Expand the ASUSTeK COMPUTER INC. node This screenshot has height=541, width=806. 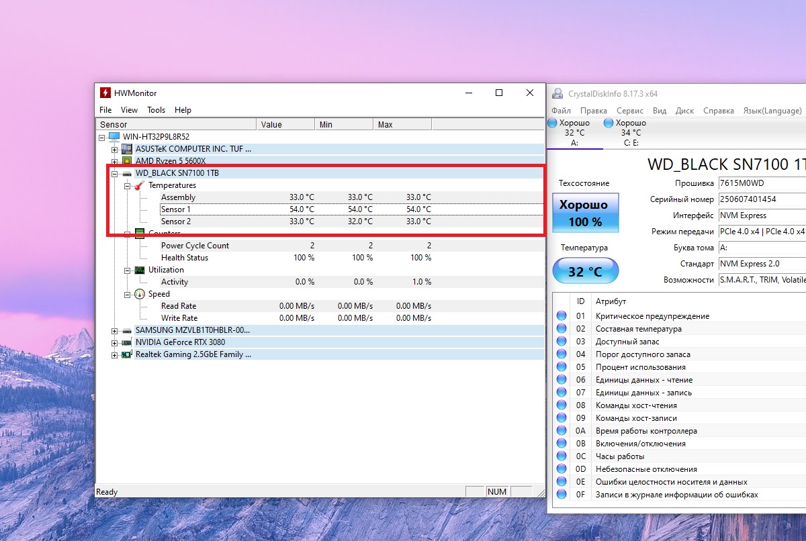point(114,149)
